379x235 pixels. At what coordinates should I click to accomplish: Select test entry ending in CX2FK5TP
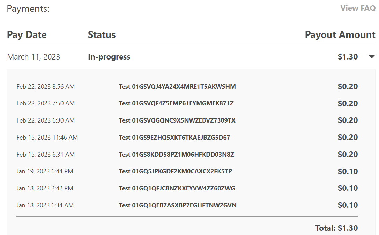point(175,171)
